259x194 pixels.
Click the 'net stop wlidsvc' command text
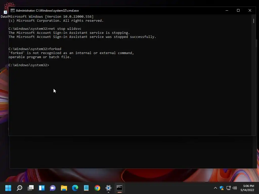(x=65, y=29)
